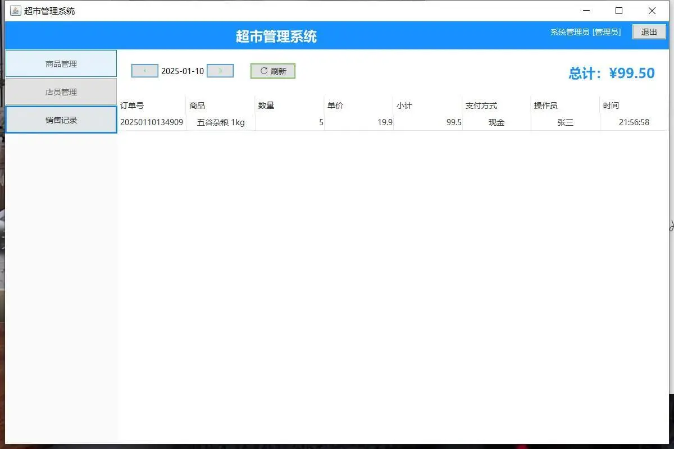The image size is (674, 449).
Task: Click the previous-day arrow icon
Action: click(144, 70)
